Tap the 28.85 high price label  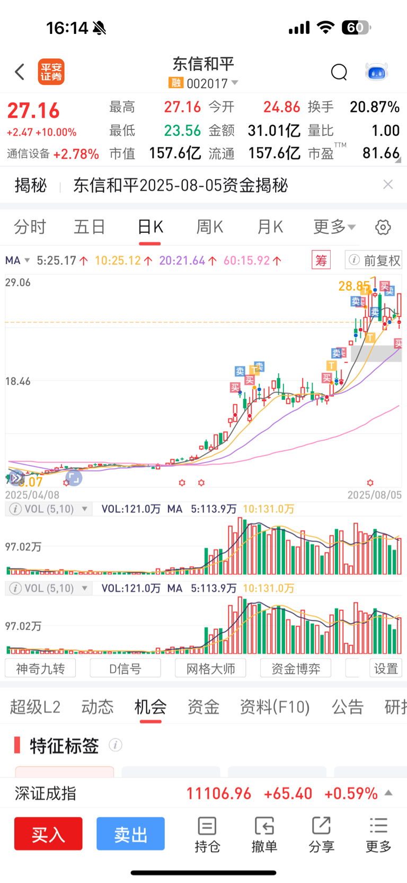[354, 286]
